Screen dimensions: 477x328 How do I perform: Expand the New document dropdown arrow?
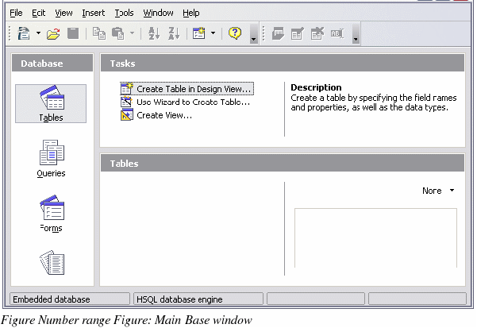tap(38, 33)
